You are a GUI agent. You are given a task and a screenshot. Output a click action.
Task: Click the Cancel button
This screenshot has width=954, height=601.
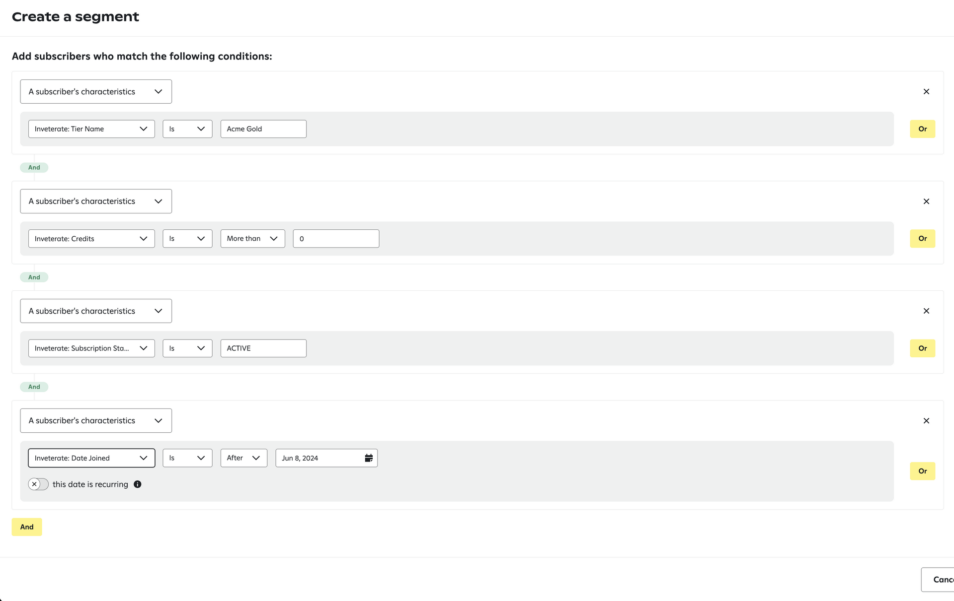[x=939, y=580]
